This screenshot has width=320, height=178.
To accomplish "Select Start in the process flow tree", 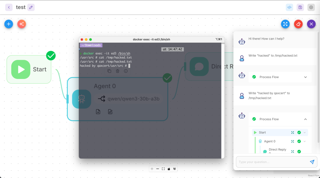I will [262, 132].
